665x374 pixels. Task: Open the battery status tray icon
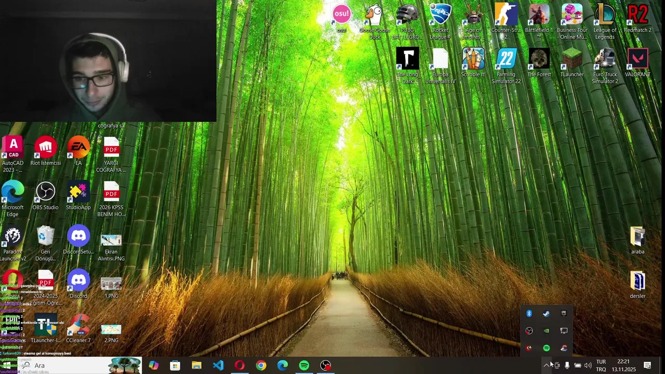click(577, 366)
